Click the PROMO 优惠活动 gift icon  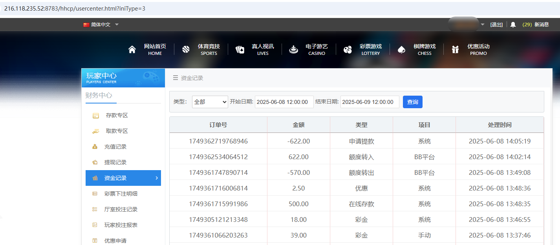[x=455, y=49]
